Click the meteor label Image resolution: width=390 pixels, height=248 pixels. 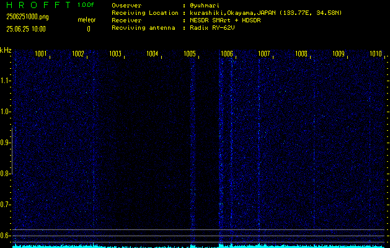[x=87, y=20]
